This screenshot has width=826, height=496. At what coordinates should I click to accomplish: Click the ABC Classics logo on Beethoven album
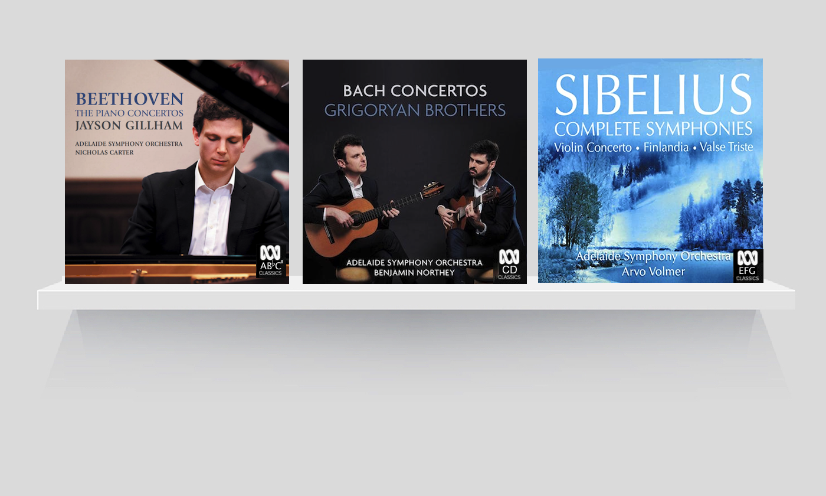271,260
